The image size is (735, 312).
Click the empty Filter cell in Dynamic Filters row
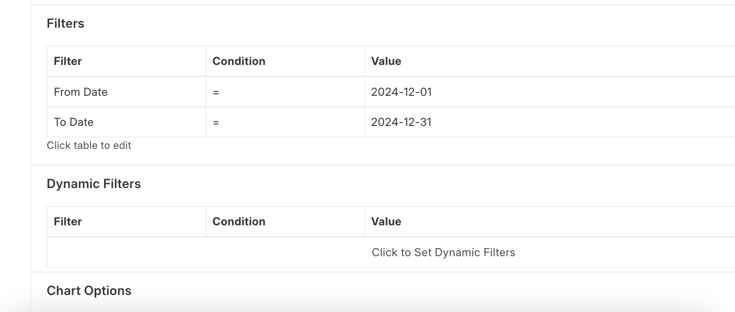coord(126,252)
